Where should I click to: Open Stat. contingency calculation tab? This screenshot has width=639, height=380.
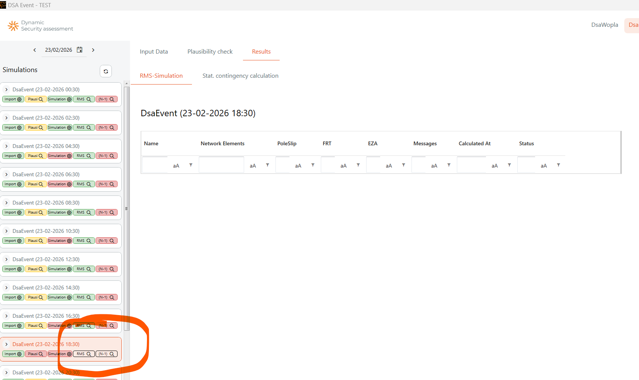coord(240,76)
